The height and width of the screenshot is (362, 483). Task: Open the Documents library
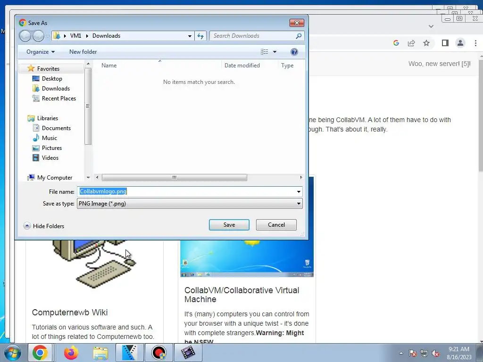click(56, 128)
